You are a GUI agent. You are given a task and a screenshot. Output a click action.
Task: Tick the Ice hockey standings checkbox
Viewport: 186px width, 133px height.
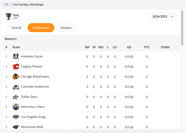click(11, 4)
